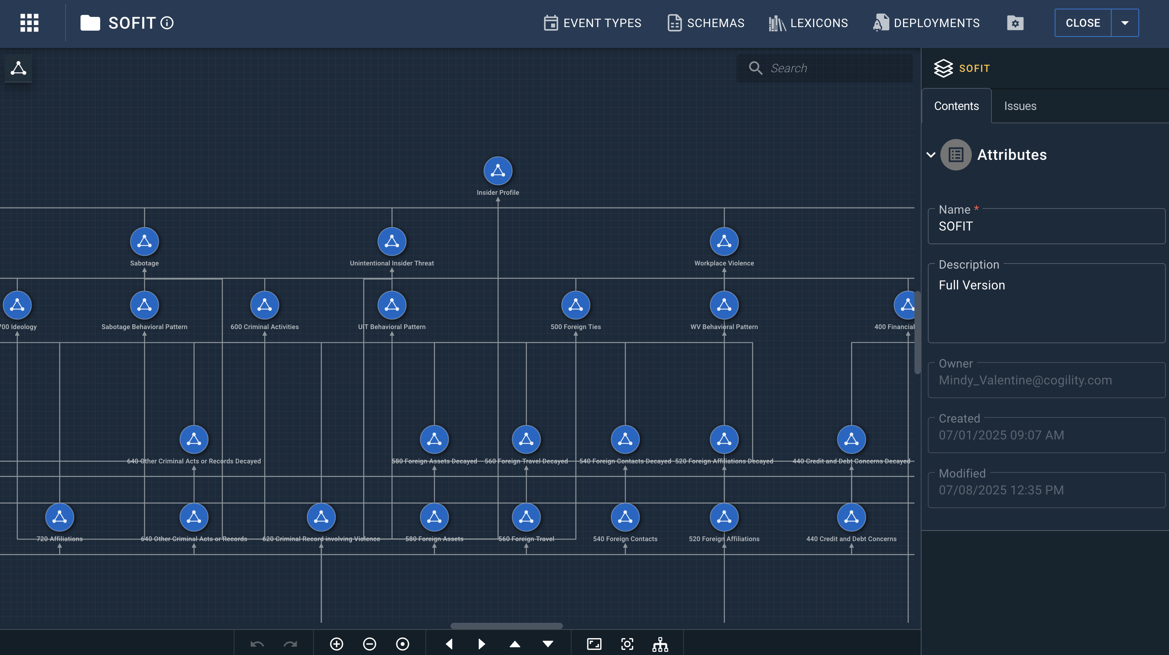
Task: Select the Insider Profile node
Action: click(497, 171)
